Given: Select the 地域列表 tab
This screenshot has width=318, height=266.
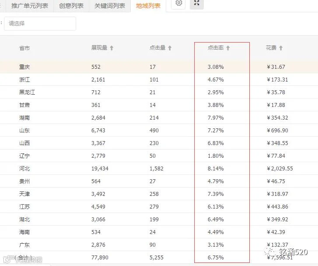Looking at the screenshot, I should [x=148, y=6].
